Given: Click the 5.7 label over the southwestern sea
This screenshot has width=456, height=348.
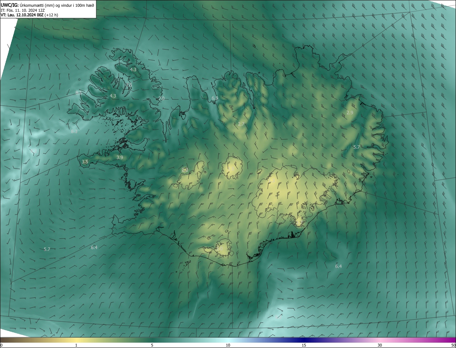Looking at the screenshot, I should point(47,249).
